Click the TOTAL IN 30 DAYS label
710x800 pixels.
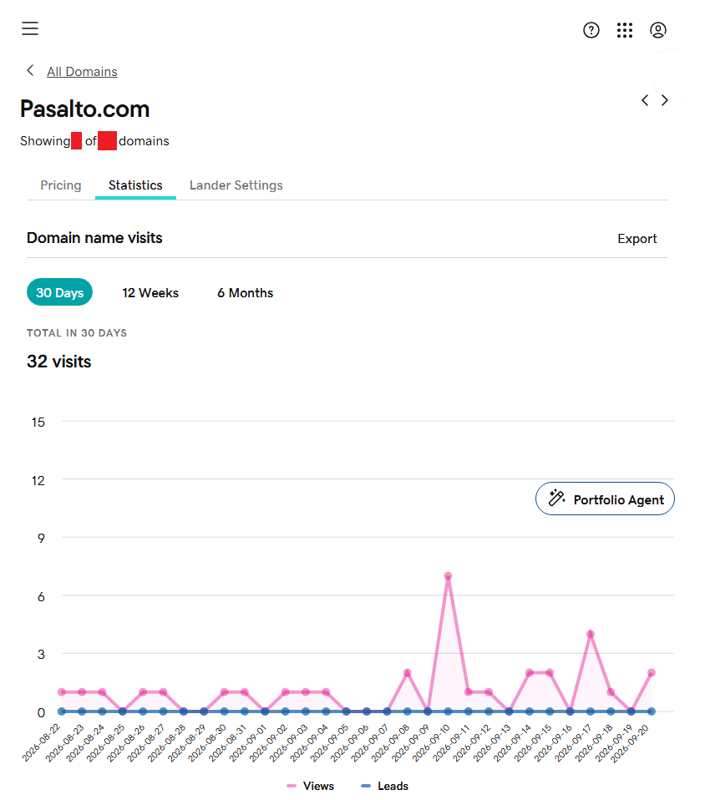click(x=77, y=333)
